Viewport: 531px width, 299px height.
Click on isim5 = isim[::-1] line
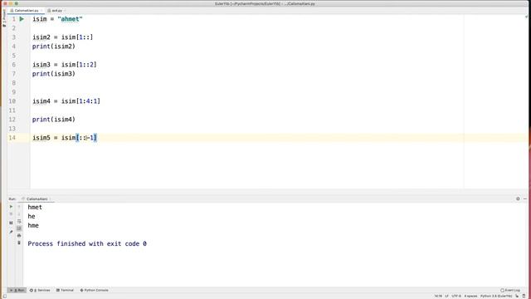pos(65,138)
